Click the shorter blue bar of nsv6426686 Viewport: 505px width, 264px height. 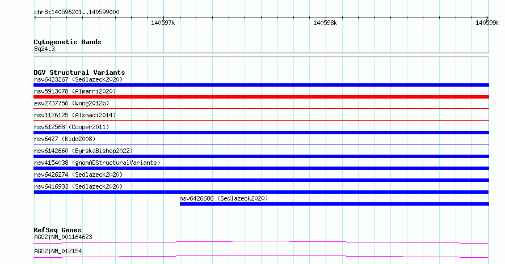tap(334, 204)
